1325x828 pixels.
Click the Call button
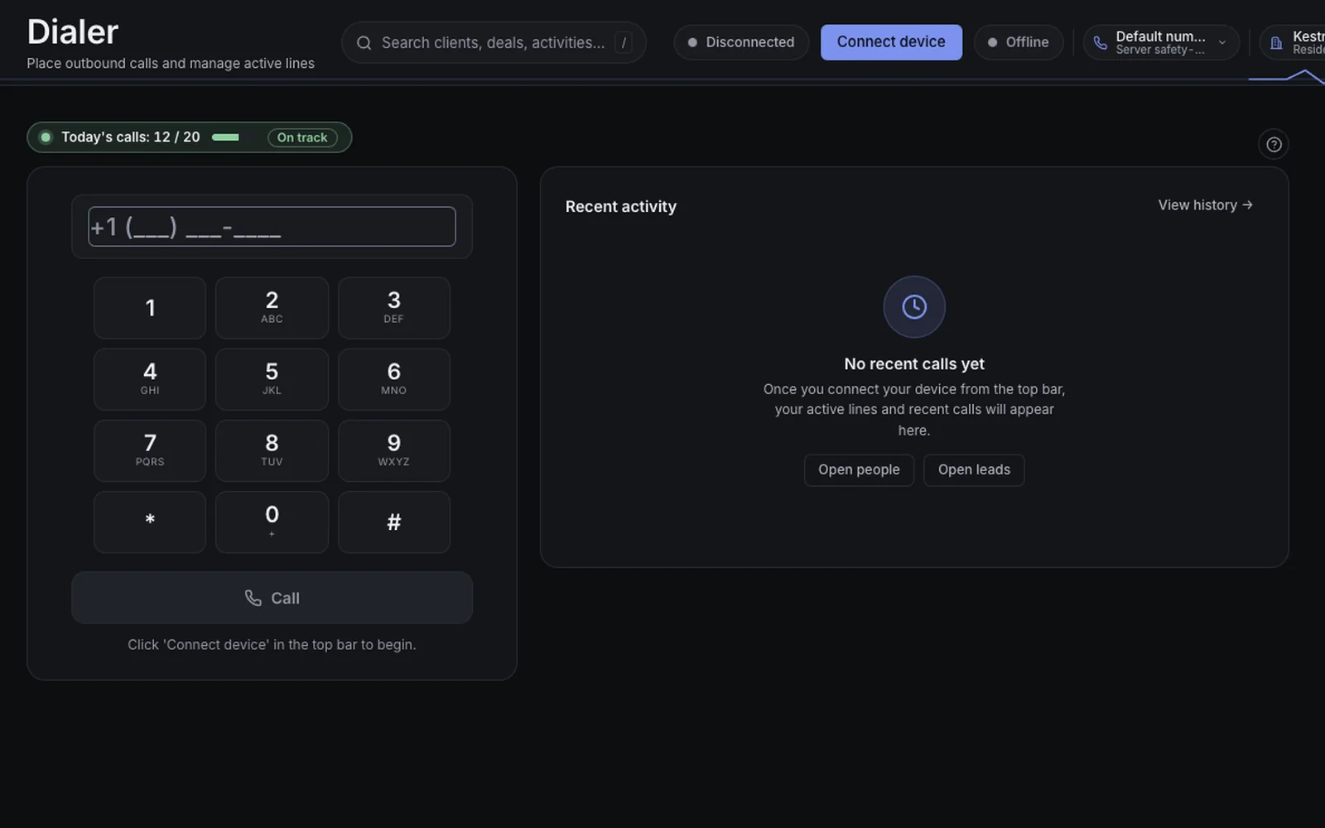pyautogui.click(x=272, y=598)
